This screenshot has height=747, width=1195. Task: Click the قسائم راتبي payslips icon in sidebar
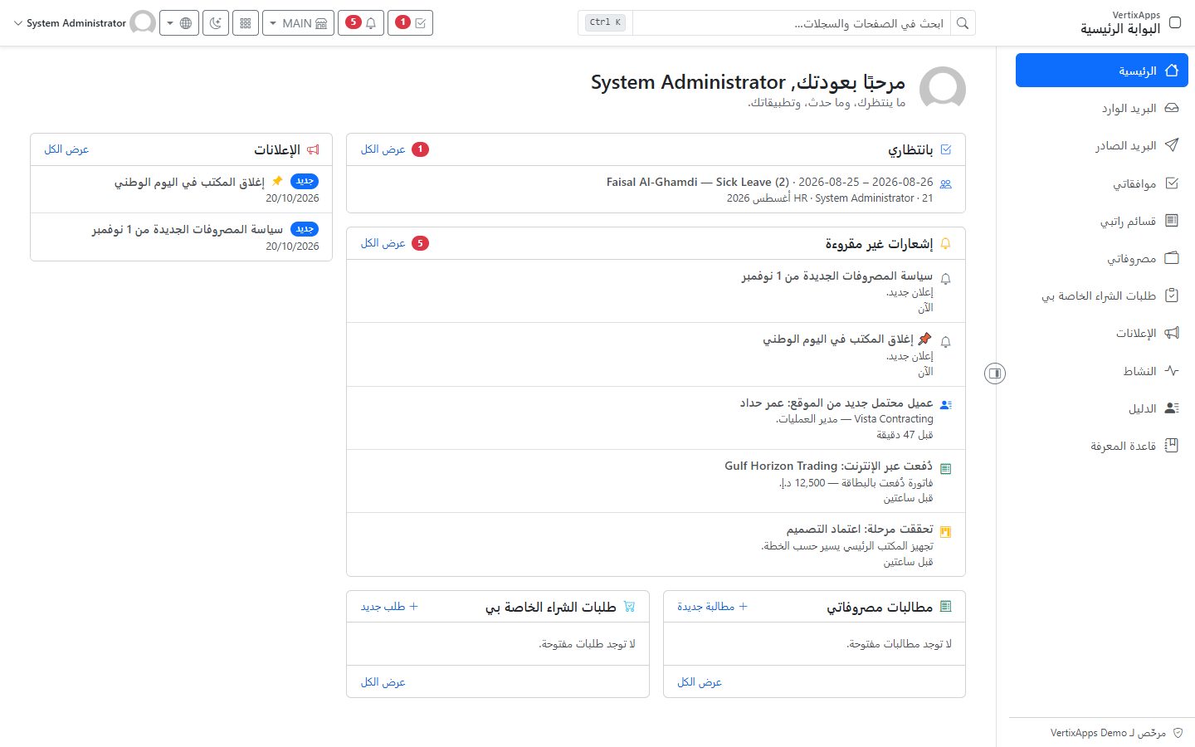[1172, 221]
